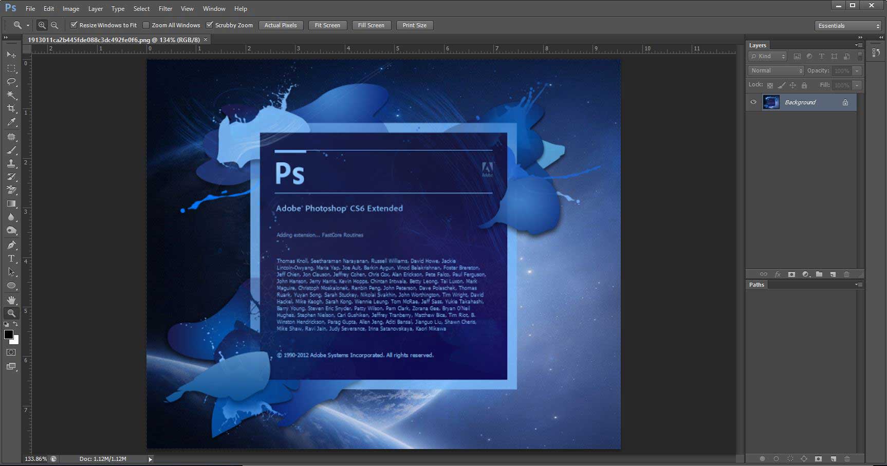The image size is (887, 466).
Task: Select the Sponge tool in the toolbox
Action: 11,231
